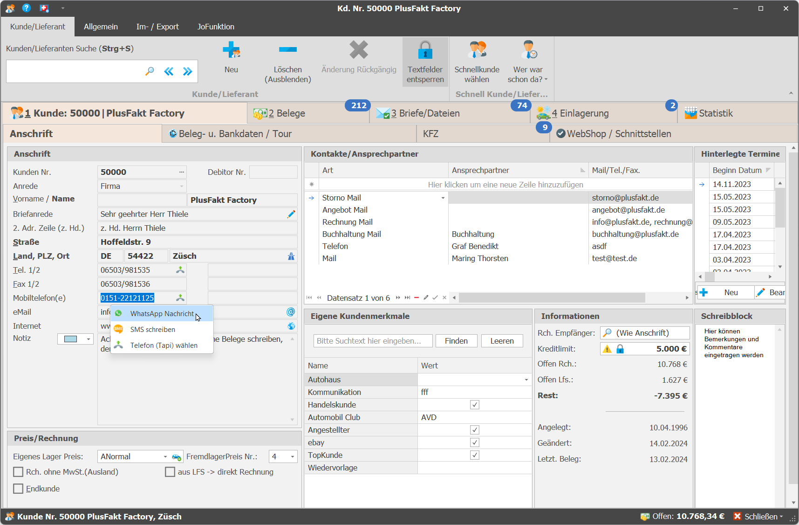799x525 pixels.
Task: Click the Finden button
Action: point(456,341)
